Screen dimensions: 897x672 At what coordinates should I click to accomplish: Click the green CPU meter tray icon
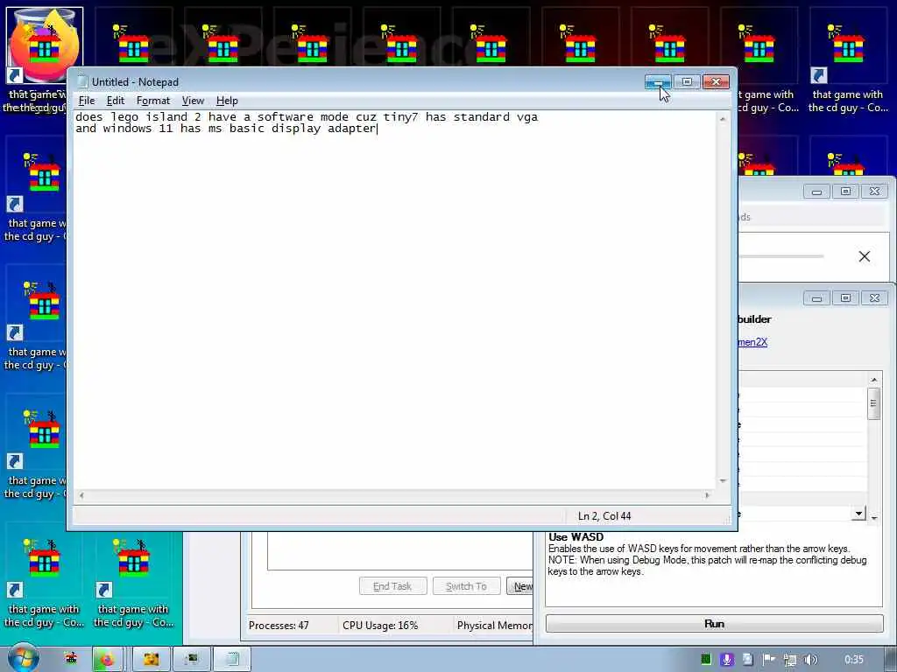coord(706,660)
